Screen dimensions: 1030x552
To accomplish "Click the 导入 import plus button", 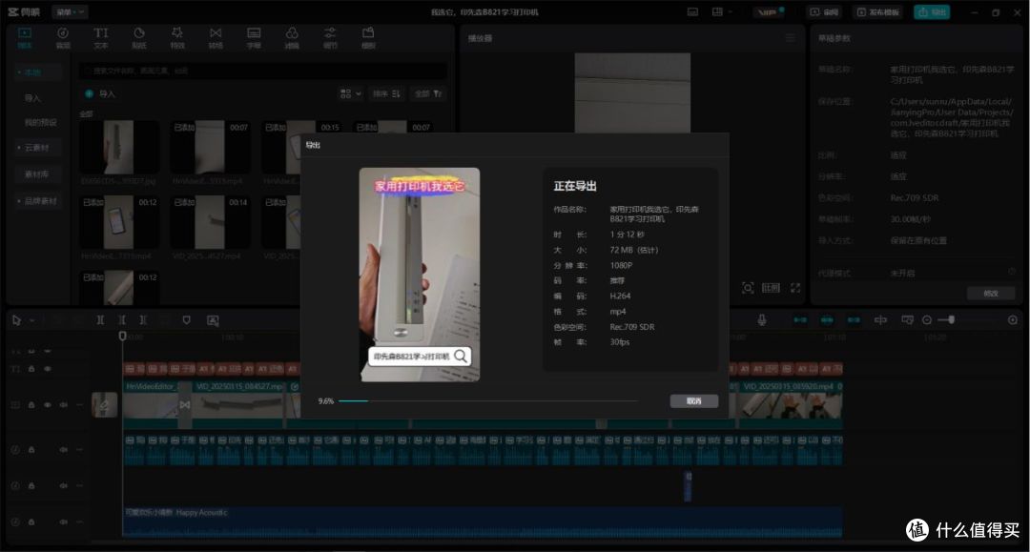I will 100,93.
